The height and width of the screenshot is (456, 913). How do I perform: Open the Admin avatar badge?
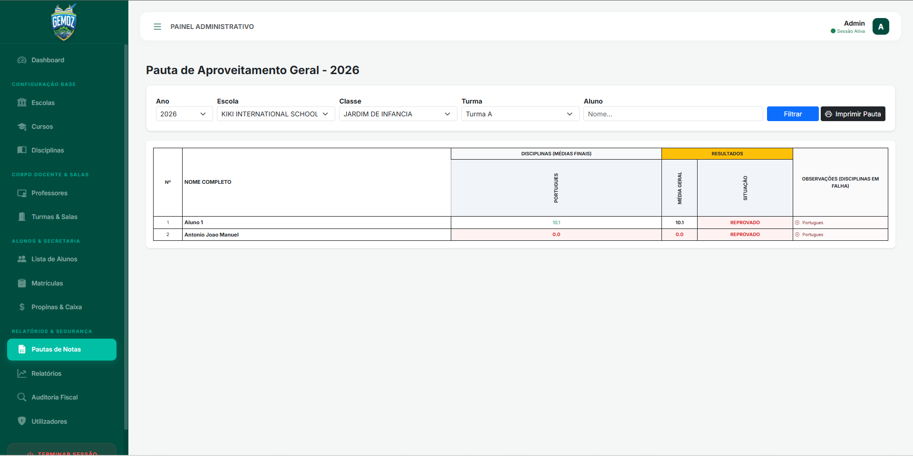tap(880, 27)
